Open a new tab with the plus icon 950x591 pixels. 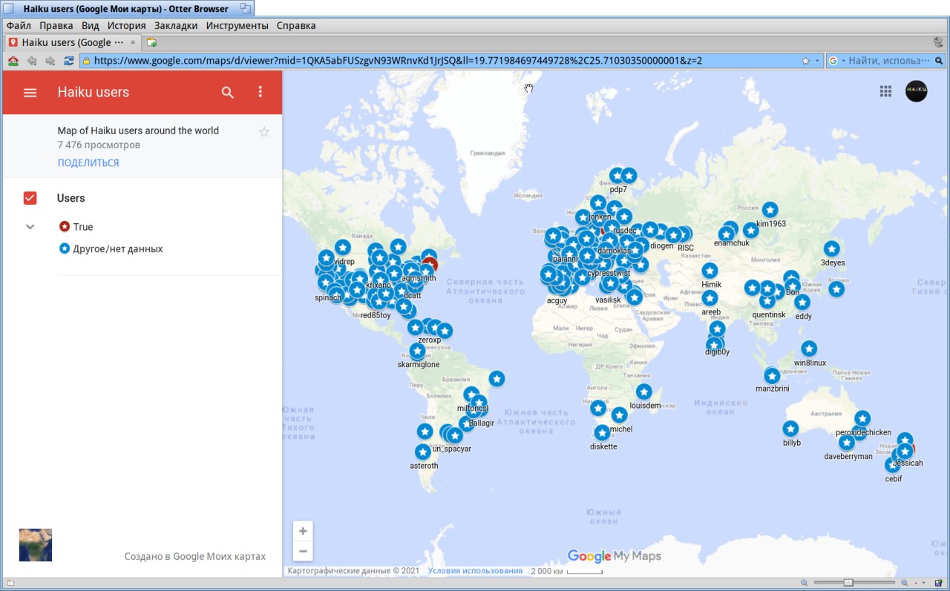pyautogui.click(x=151, y=42)
